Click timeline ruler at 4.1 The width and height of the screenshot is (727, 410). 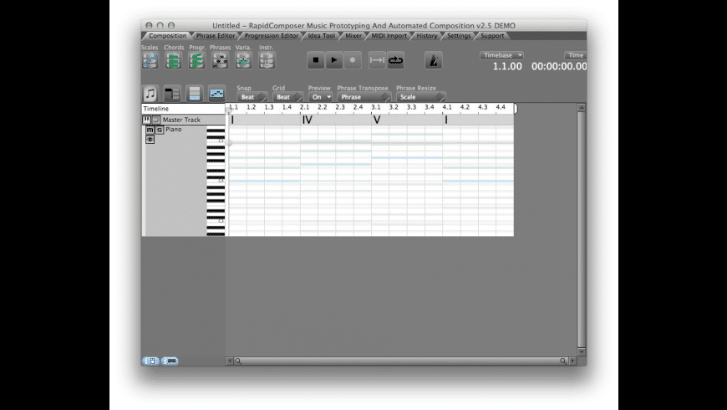click(446, 107)
